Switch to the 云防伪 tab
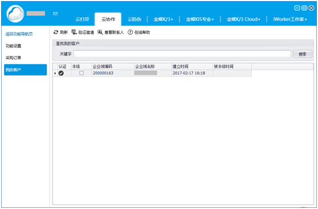Viewport: 318px width, 209px height. [x=134, y=19]
